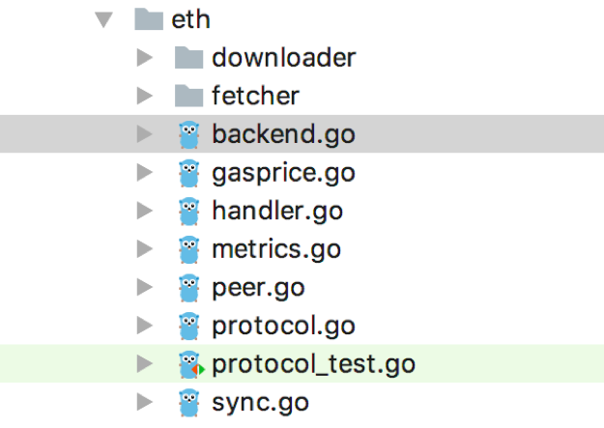
Task: Select the metrics.go file
Action: click(x=302, y=249)
